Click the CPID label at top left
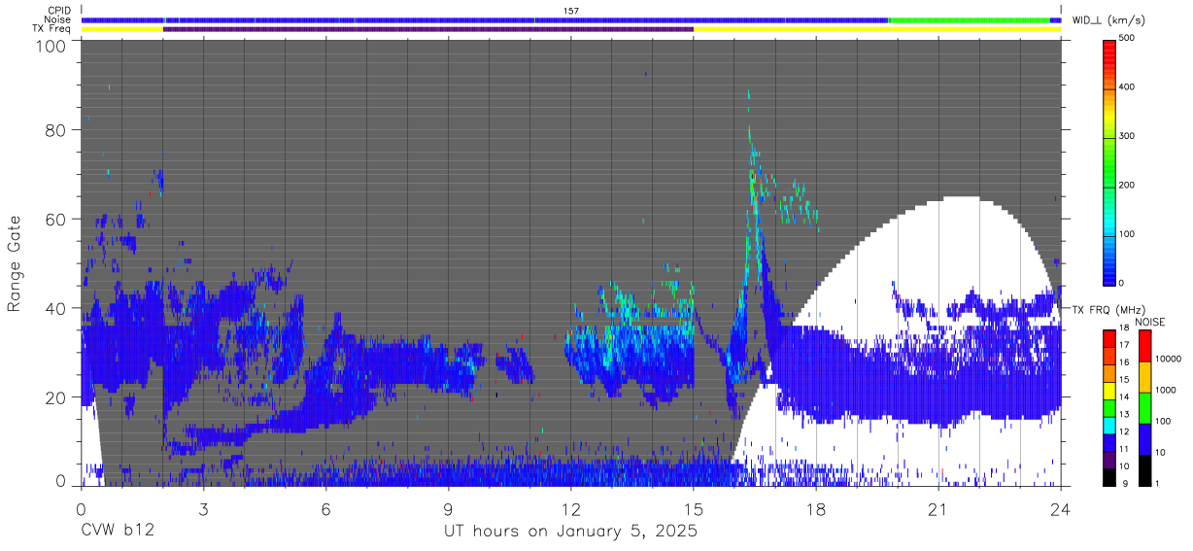This screenshot has height=551, width=1193. pyautogui.click(x=59, y=11)
